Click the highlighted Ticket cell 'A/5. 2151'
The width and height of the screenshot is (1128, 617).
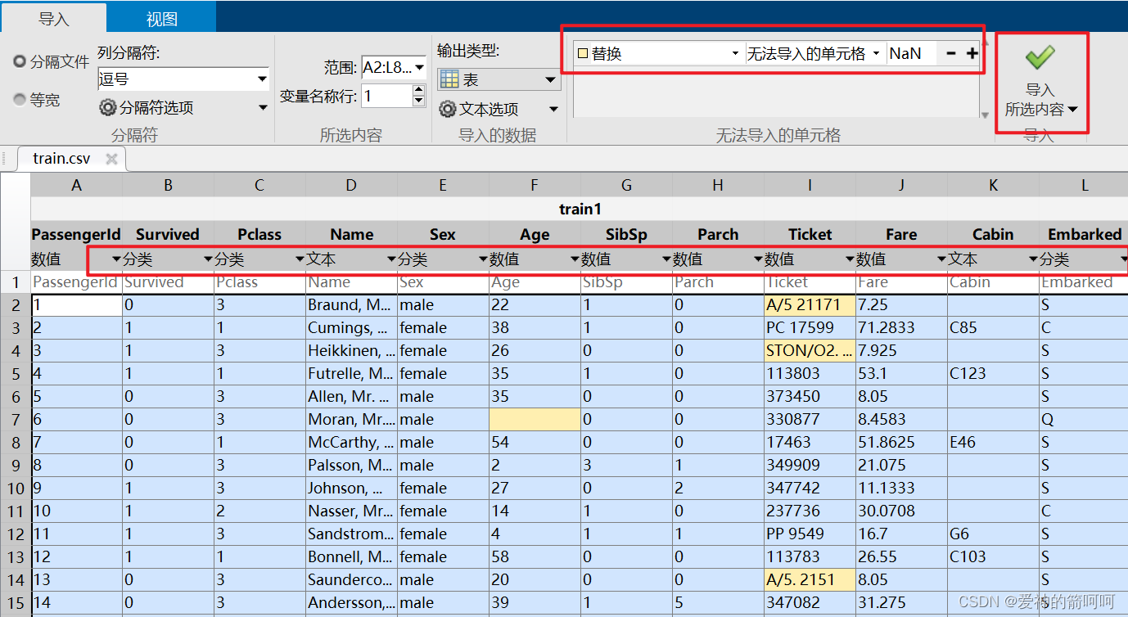click(x=810, y=580)
